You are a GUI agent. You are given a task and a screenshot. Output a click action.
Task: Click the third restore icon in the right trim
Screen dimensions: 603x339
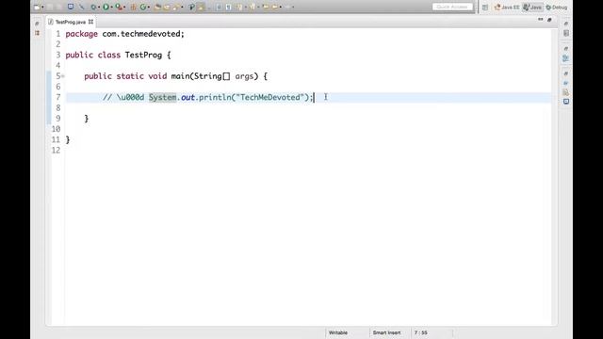point(565,73)
